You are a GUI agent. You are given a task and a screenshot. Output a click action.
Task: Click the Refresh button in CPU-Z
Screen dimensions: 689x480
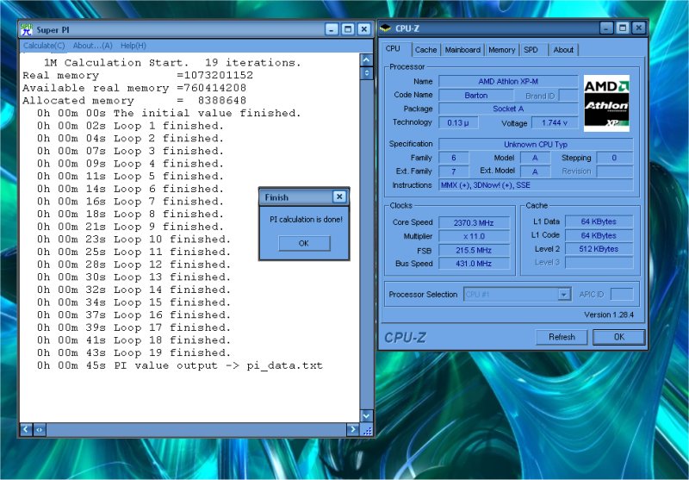pyautogui.click(x=562, y=337)
